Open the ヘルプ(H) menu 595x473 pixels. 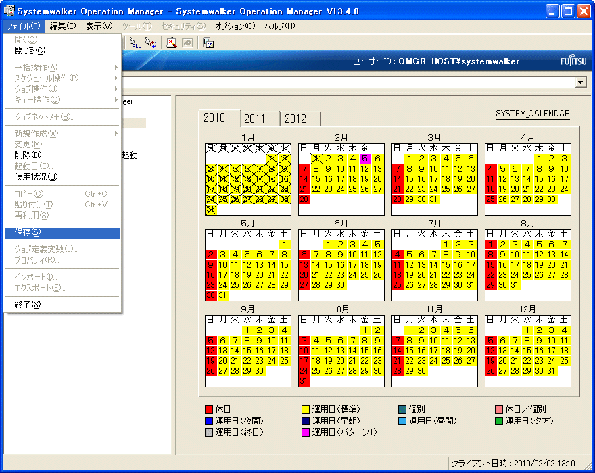(280, 26)
